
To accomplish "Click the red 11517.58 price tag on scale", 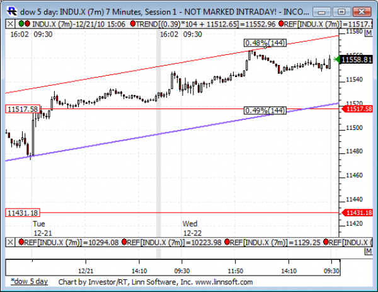I will click(x=357, y=109).
